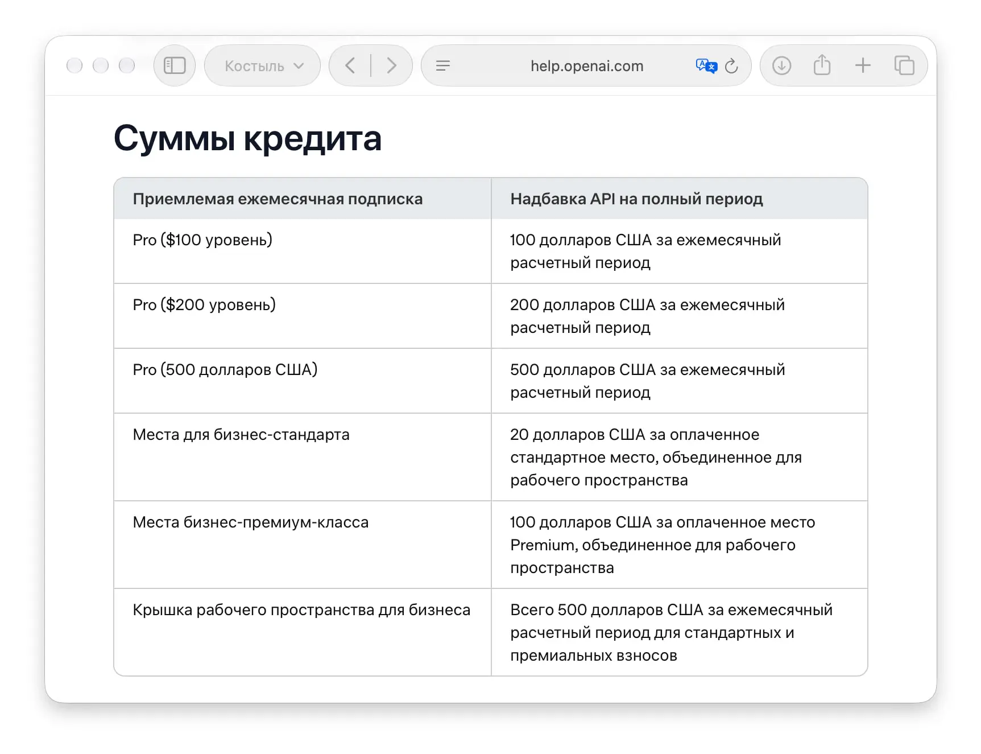Reload the page

pyautogui.click(x=731, y=65)
